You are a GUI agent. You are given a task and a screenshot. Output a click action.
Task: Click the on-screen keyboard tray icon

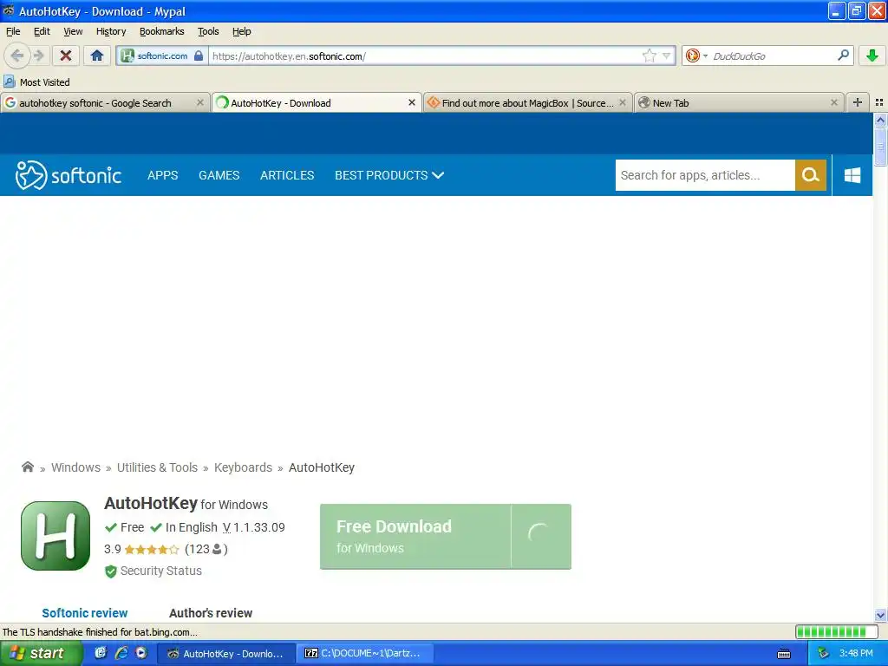pyautogui.click(x=784, y=654)
